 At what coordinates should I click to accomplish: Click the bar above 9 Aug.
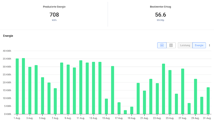[x=68, y=89]
